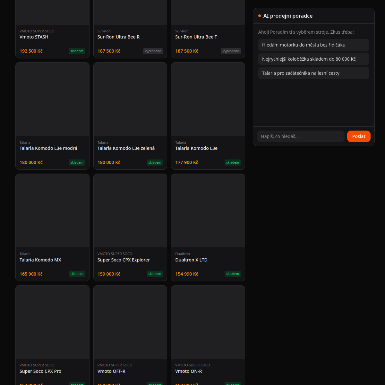
Task: Send the chat message with Poslat button
Action: 359,136
